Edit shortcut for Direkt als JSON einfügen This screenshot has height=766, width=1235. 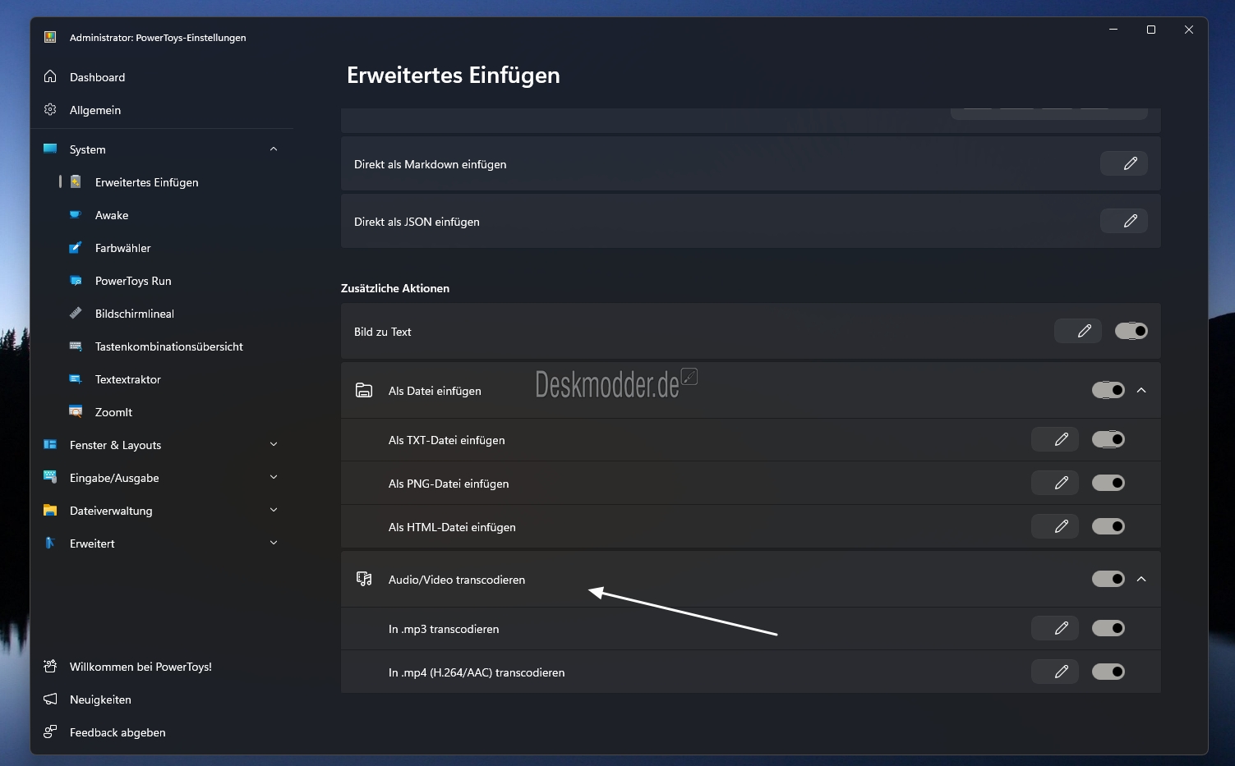coord(1124,221)
